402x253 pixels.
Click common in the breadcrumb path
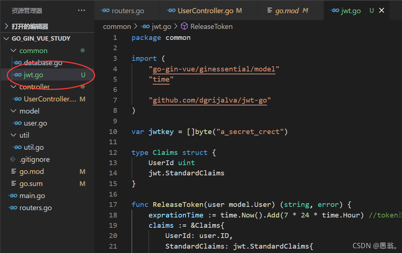click(117, 26)
